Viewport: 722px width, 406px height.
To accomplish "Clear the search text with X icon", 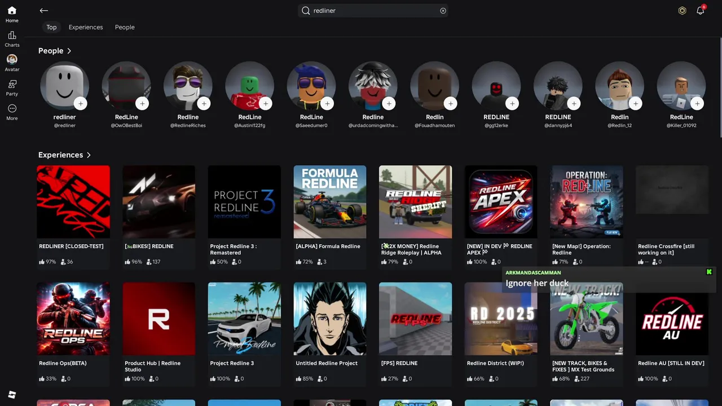I will 443,11.
